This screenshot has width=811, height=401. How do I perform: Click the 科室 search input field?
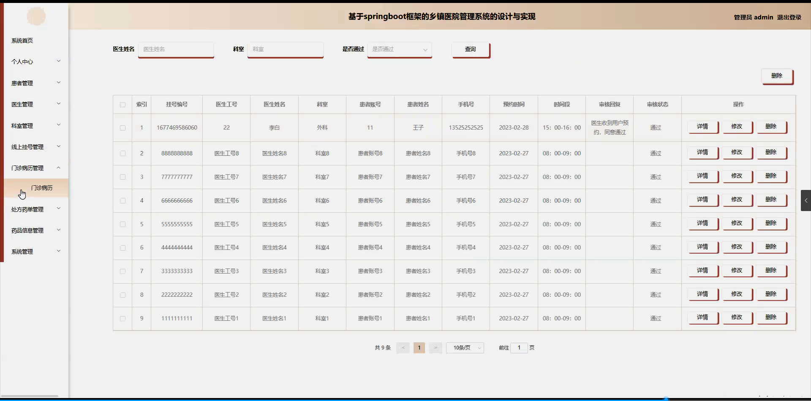click(286, 49)
